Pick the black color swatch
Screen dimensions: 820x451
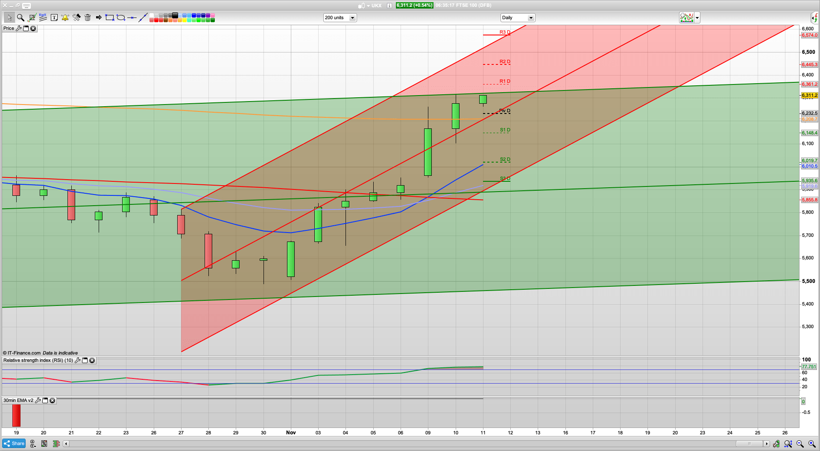tap(175, 15)
